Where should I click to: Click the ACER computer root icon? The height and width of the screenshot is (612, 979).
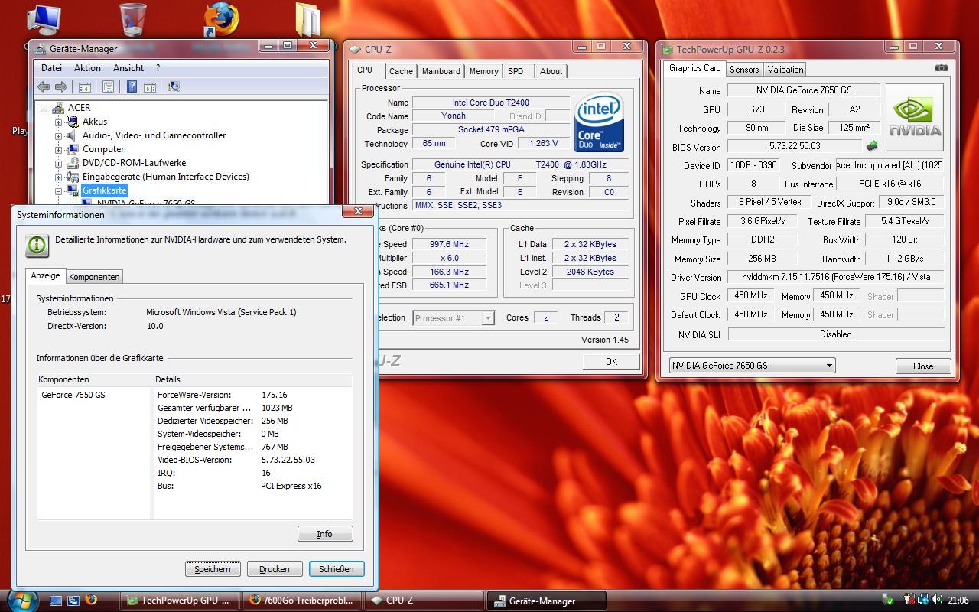(59, 108)
